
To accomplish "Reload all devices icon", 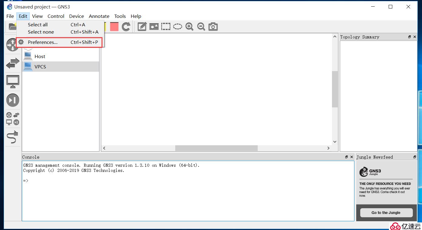I will point(126,27).
